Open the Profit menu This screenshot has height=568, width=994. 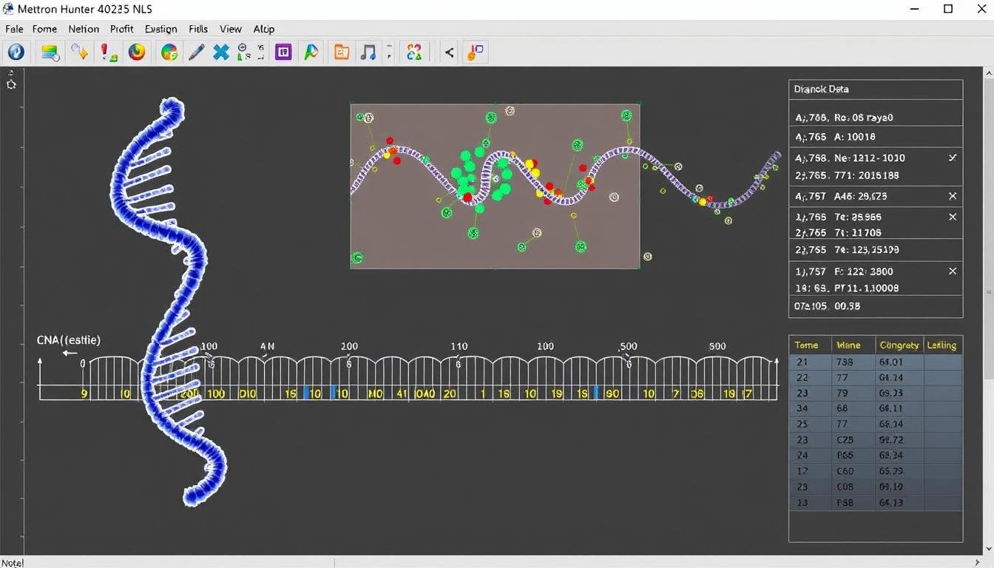[x=121, y=29]
